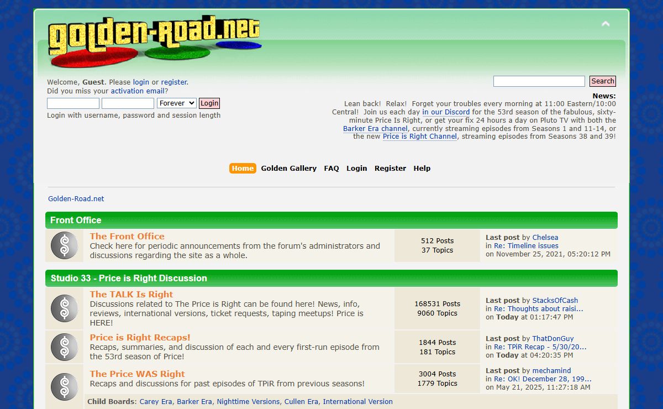Click the login link in welcome text
Screen dimensions: 663x409
(x=141, y=82)
